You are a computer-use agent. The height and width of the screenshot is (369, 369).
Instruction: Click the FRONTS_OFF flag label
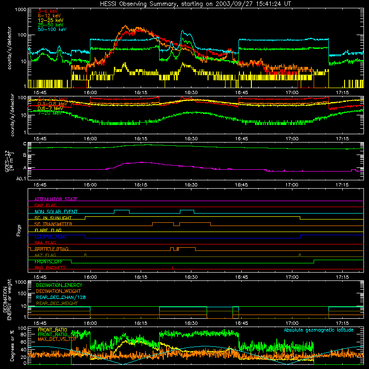coord(48,262)
